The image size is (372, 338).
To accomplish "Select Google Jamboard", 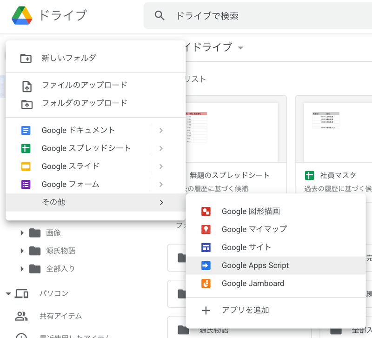I will pyautogui.click(x=276, y=284).
